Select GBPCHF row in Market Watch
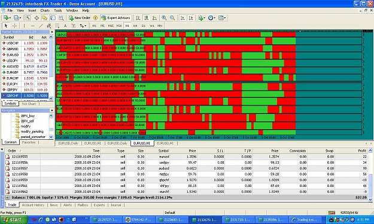 25,96
